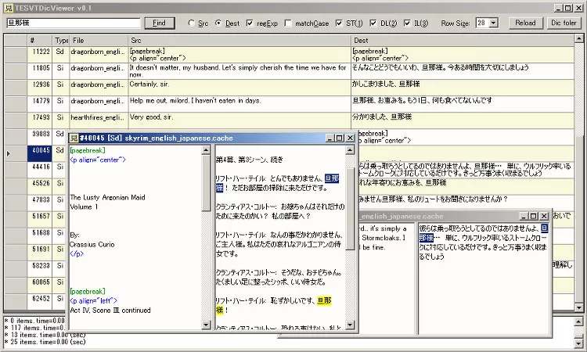
Task: Click 'Act IV, Scene III continued' line
Action: 110,311
